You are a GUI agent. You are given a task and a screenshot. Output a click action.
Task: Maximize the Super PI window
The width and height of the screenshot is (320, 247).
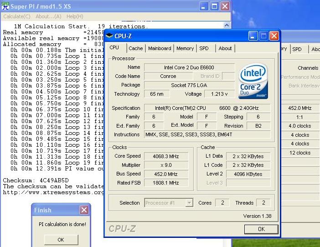point(214,6)
